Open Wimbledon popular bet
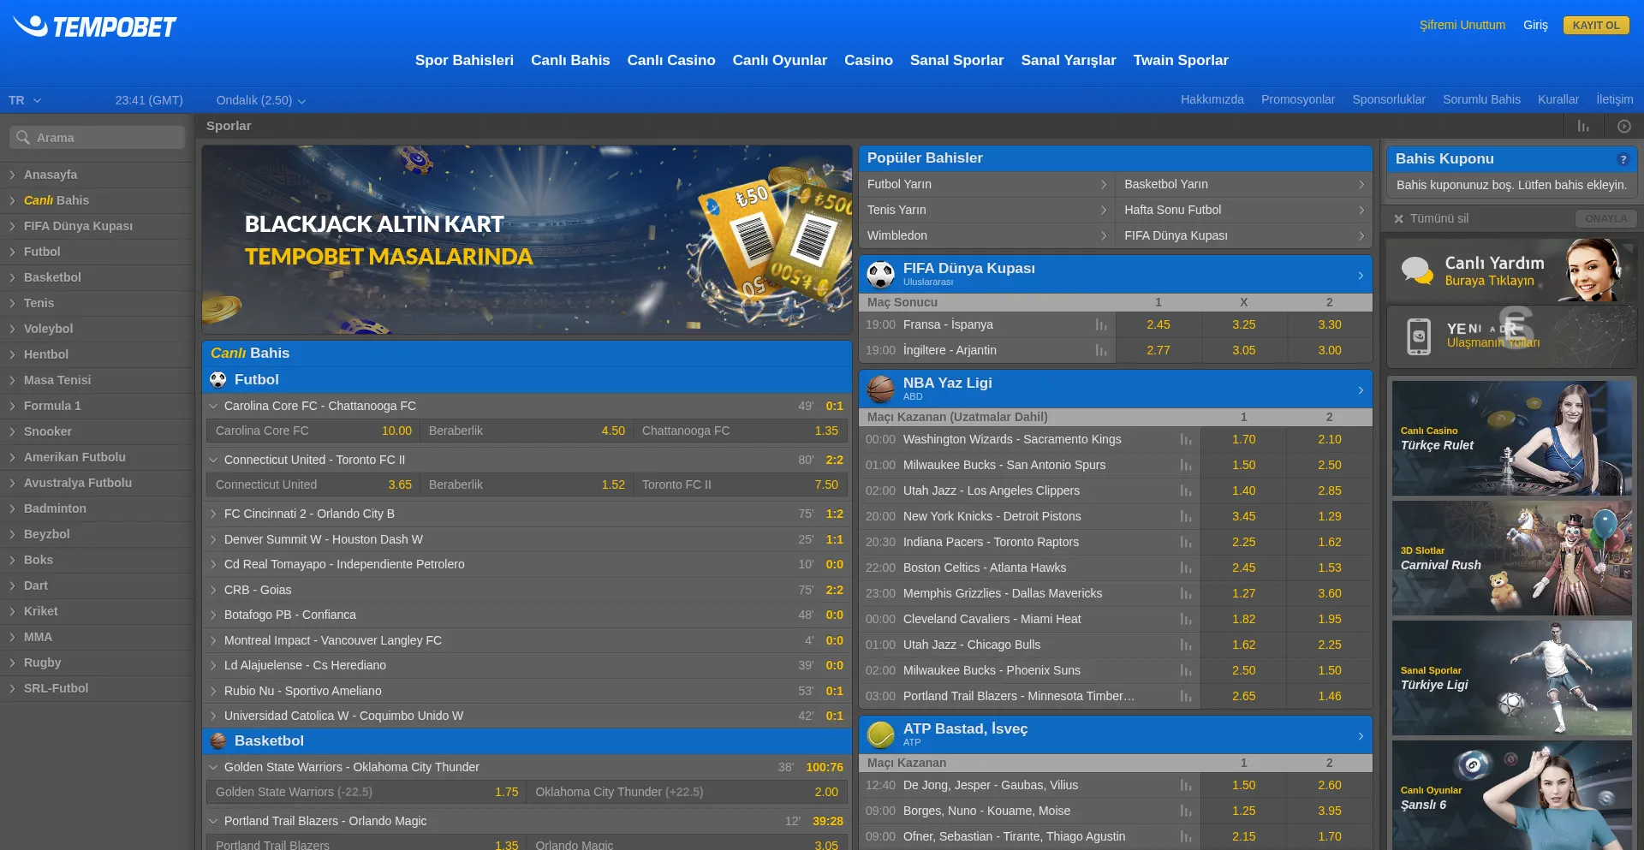1644x850 pixels. click(x=986, y=236)
